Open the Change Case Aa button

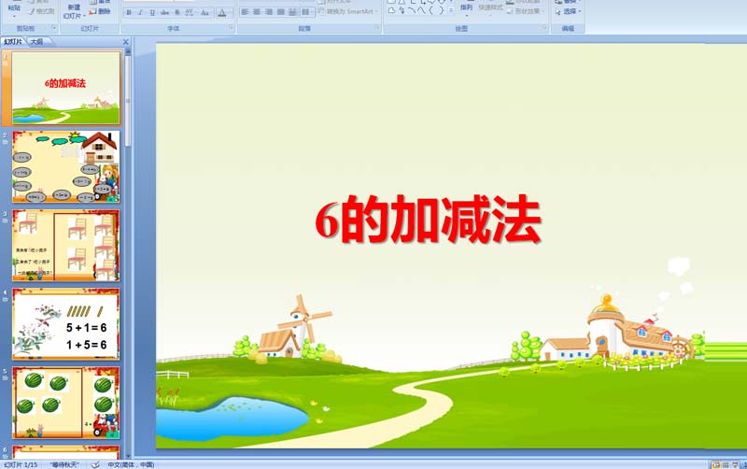[204, 12]
